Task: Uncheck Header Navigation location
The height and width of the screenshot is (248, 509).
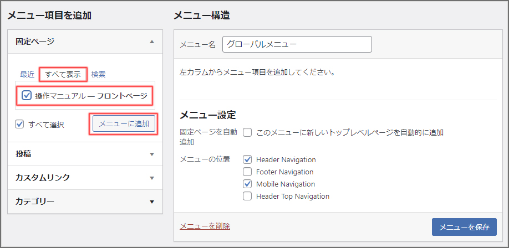Action: pyautogui.click(x=247, y=159)
